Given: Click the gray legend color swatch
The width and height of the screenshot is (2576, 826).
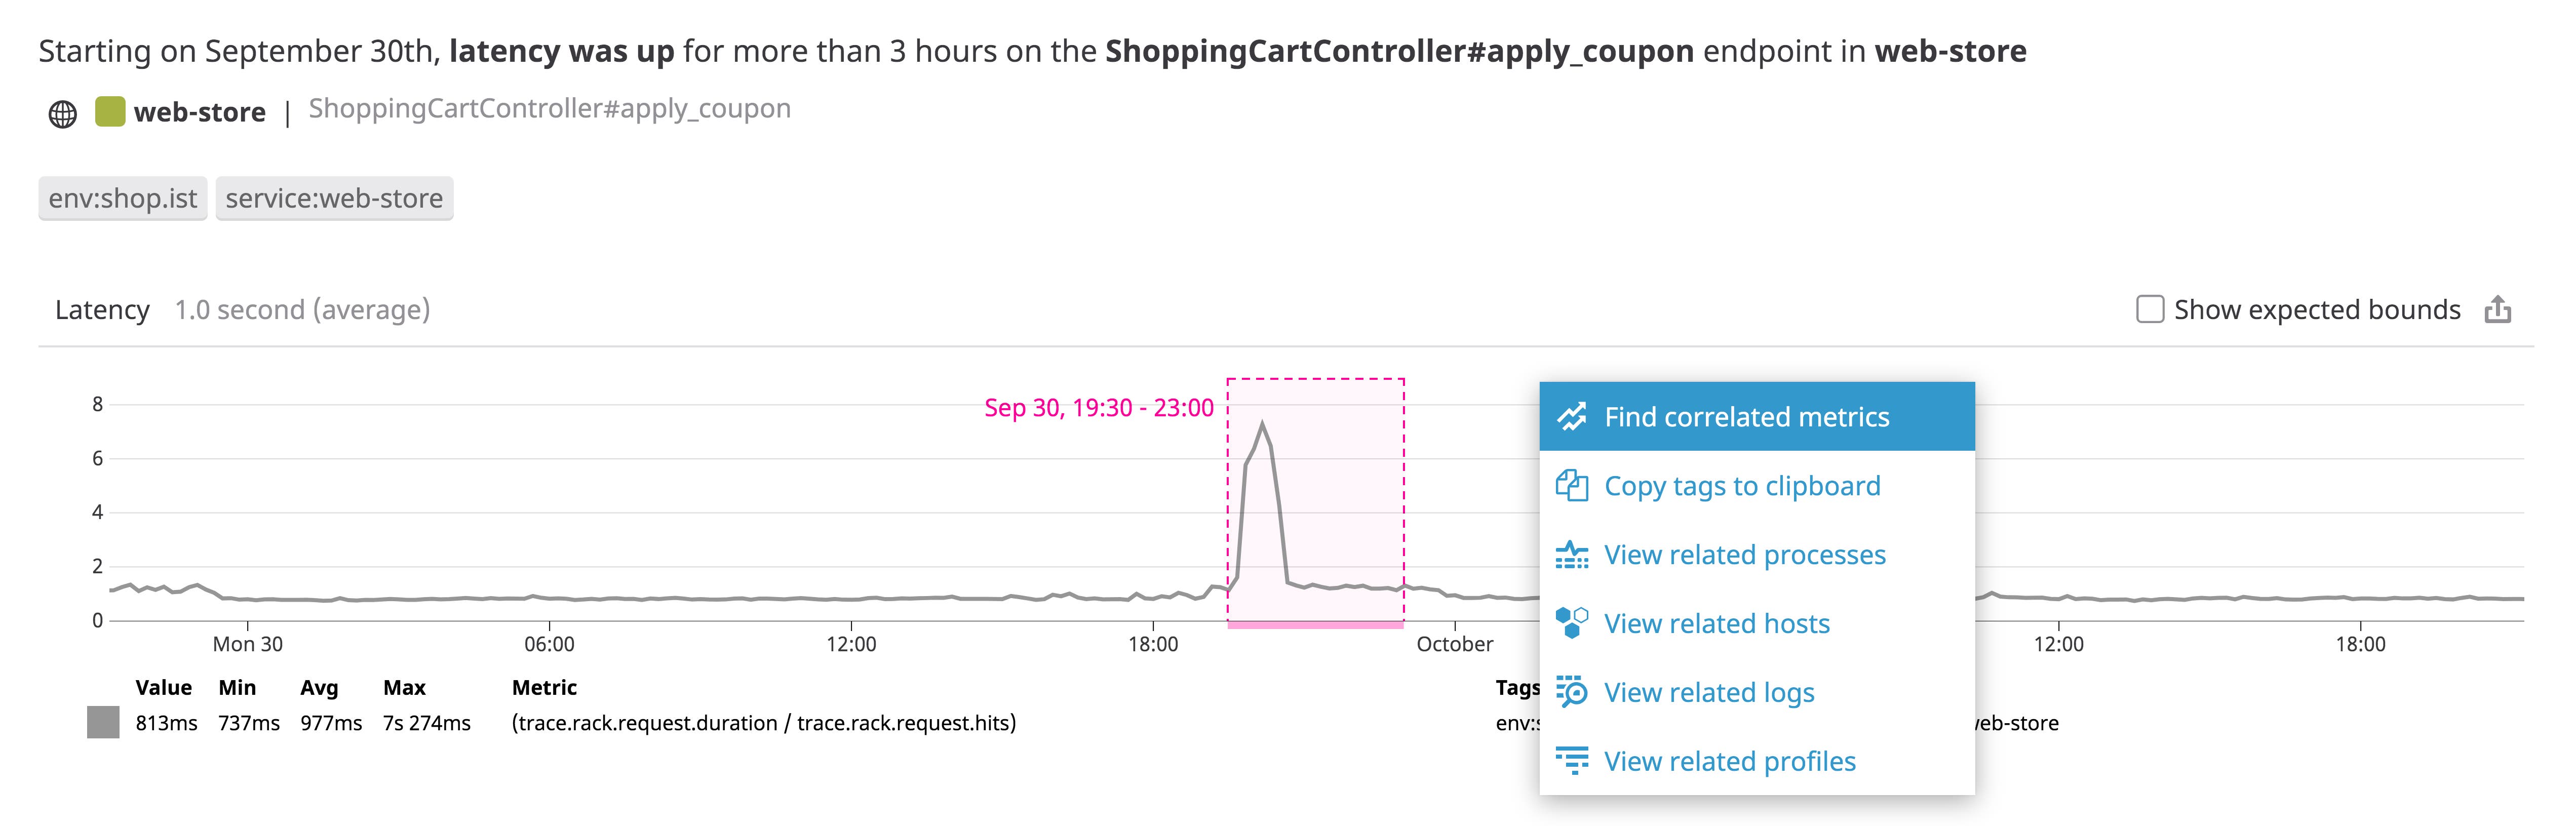Looking at the screenshot, I should click(x=103, y=722).
